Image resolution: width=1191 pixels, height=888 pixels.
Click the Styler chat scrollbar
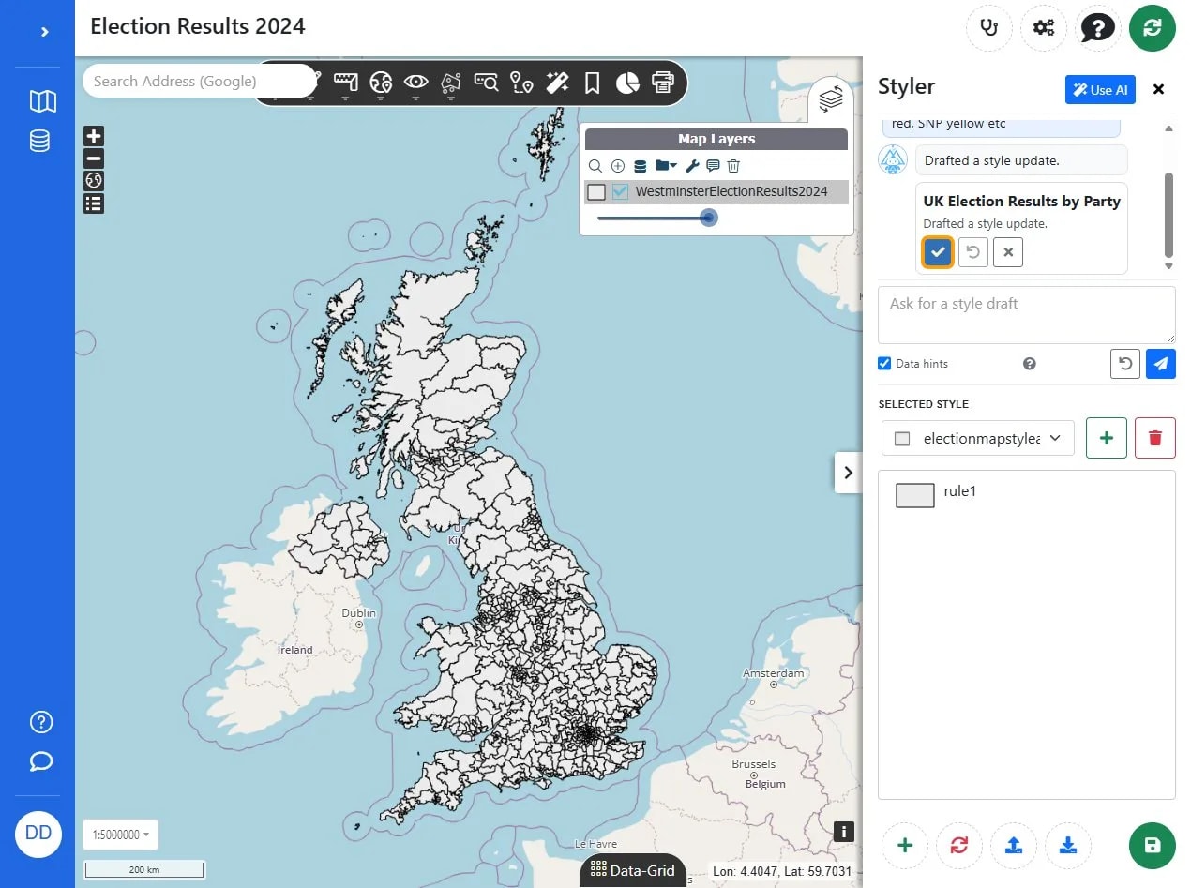[1168, 214]
